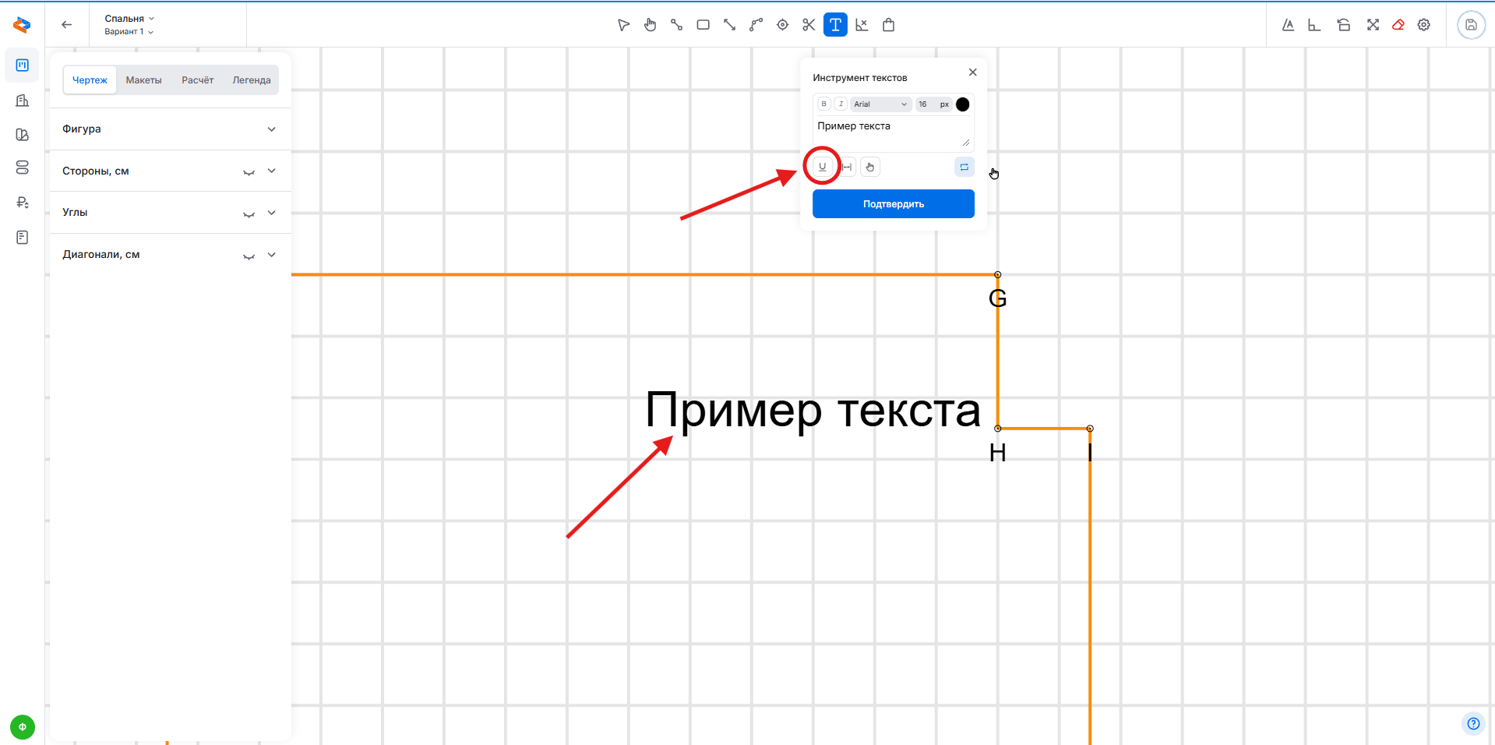This screenshot has width=1495, height=745.
Task: Open the black text color swatch
Action: click(963, 104)
